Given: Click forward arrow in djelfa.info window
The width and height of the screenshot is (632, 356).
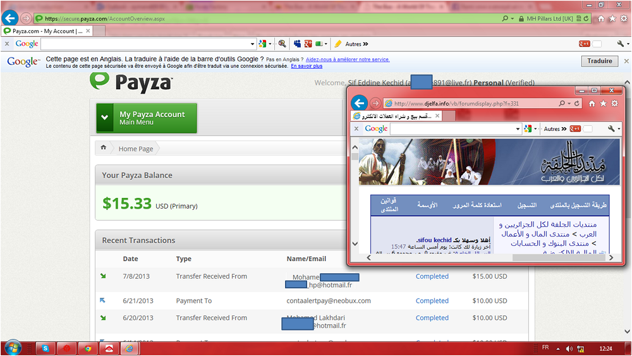Looking at the screenshot, I should coord(375,103).
